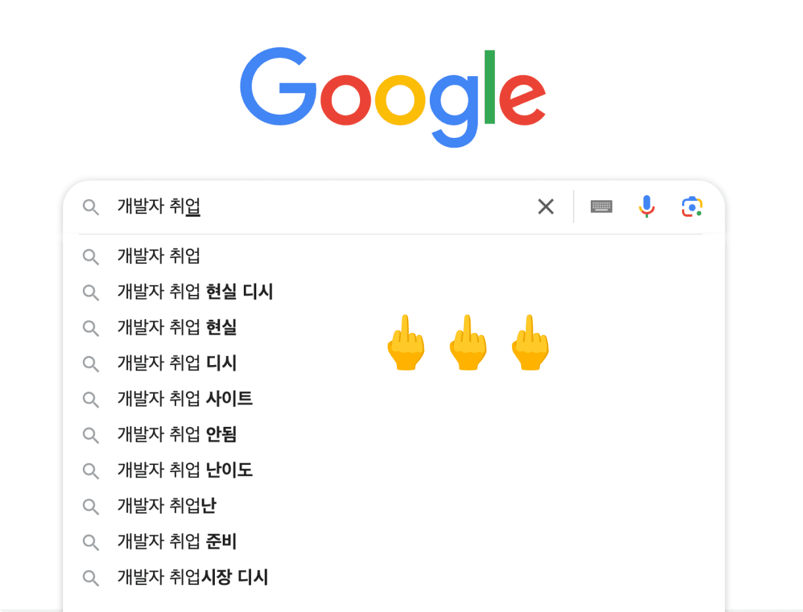Click the search icon beside "개발자 취업 준비"

tap(91, 542)
